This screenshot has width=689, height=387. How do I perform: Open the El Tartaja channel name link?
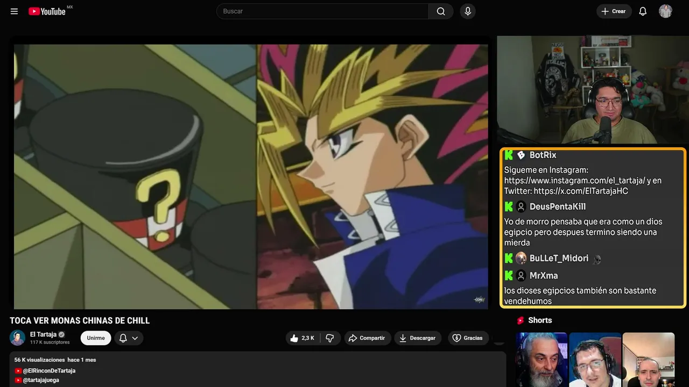pyautogui.click(x=43, y=334)
